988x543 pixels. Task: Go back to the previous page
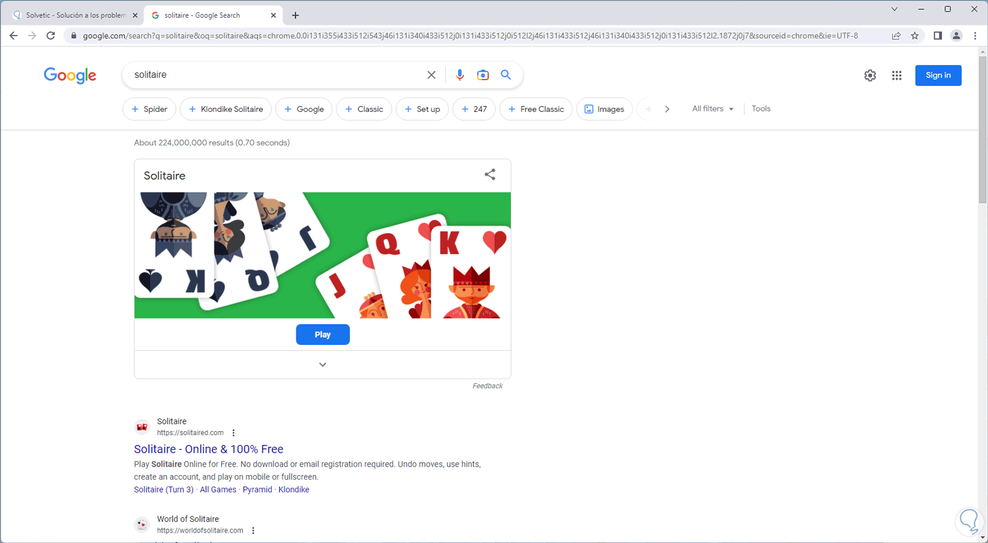[14, 36]
